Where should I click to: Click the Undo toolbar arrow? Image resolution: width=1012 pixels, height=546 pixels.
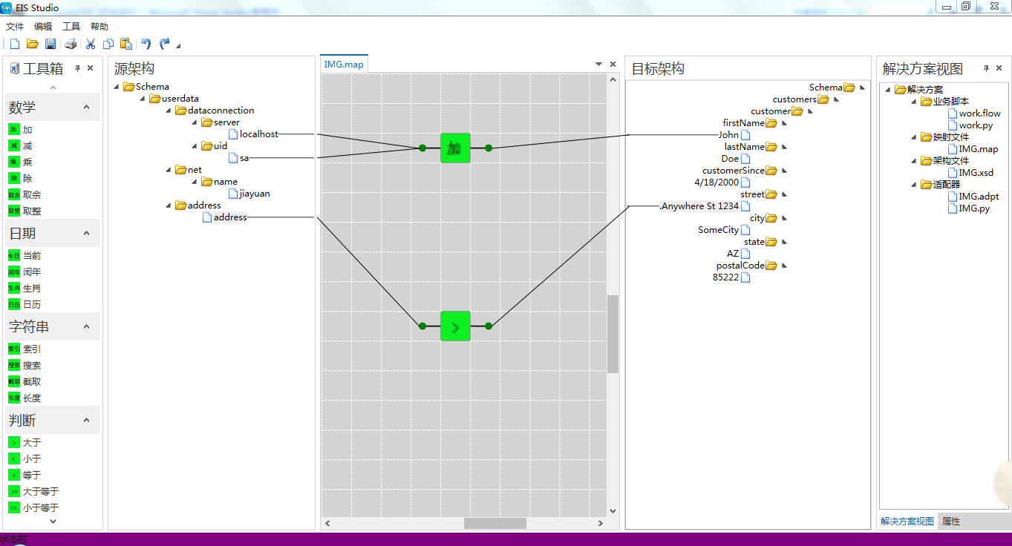coord(146,44)
